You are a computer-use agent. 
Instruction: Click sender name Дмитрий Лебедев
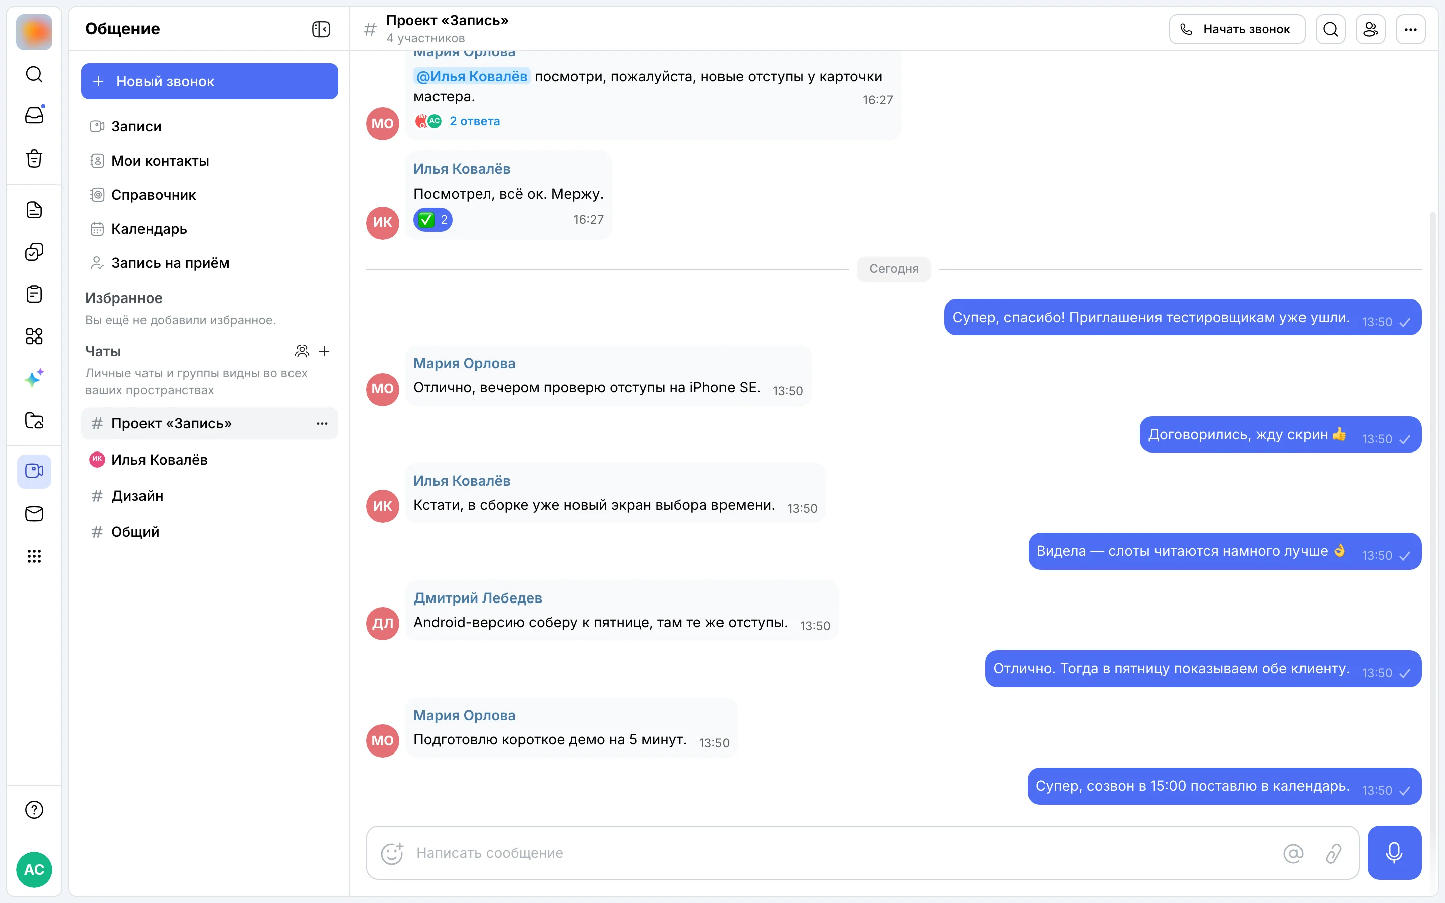478,598
